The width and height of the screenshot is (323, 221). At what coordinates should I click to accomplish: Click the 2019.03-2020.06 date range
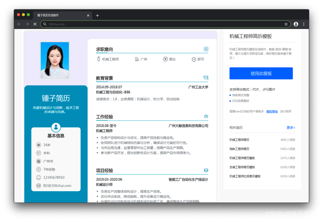[x=109, y=180]
